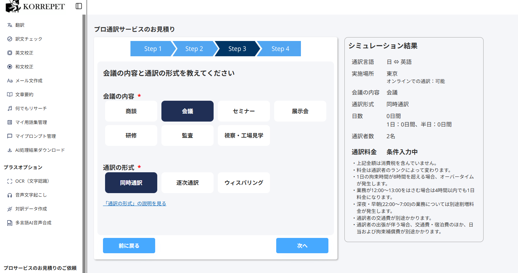Select 同時通訳 interpretation format

(131, 183)
